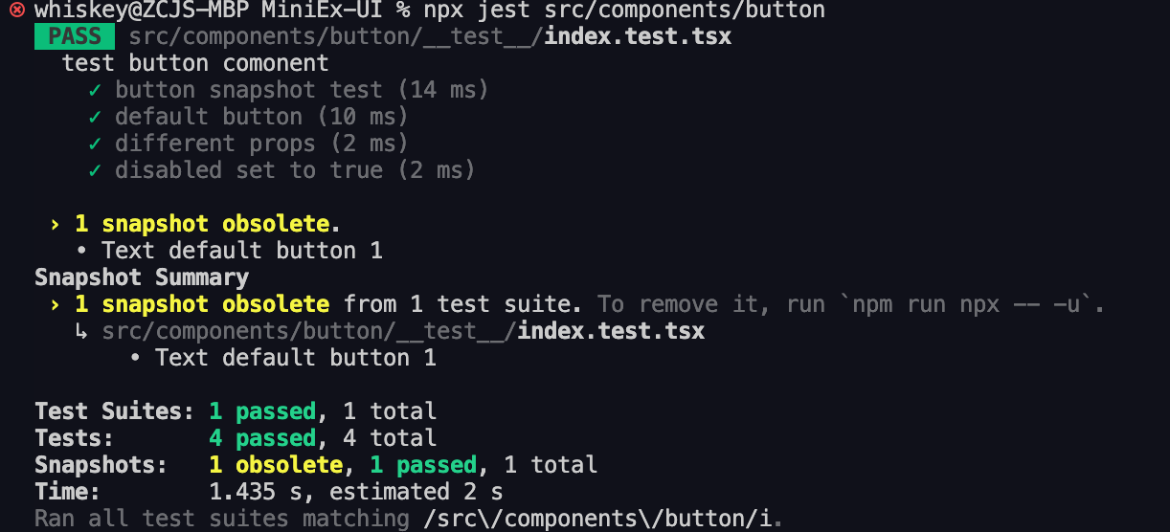Click the checkmark beside 'disabled set to true'
The width and height of the screenshot is (1170, 532).
click(x=95, y=170)
